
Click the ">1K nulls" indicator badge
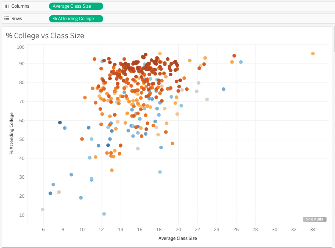(314, 219)
